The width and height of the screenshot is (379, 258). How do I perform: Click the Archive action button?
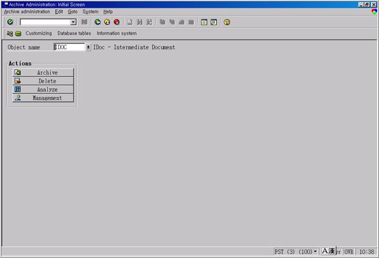[43, 72]
